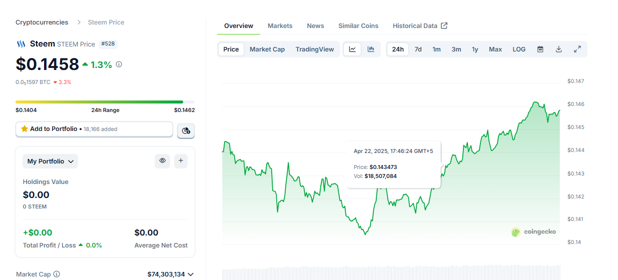Expand chart to fullscreen
Image resolution: width=618 pixels, height=280 pixels.
[577, 49]
